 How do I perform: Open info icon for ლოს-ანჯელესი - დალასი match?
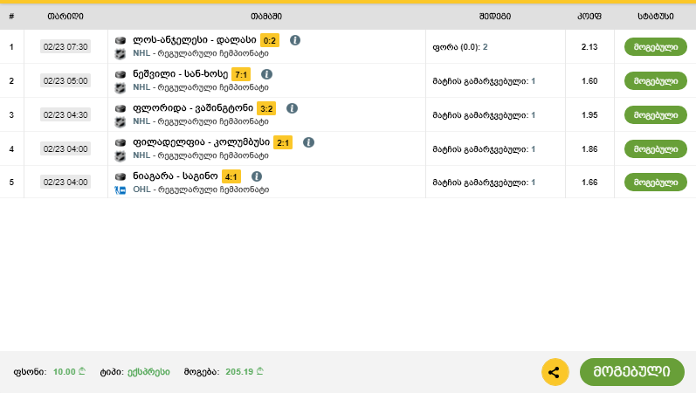tap(295, 40)
